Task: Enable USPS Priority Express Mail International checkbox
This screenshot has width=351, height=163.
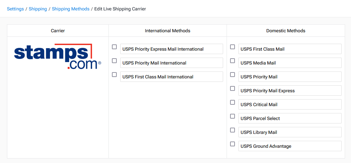Action: (x=114, y=47)
